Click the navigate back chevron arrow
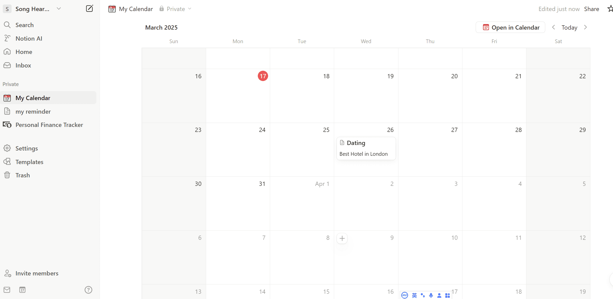Screen dimensions: 613x299 pos(554,27)
